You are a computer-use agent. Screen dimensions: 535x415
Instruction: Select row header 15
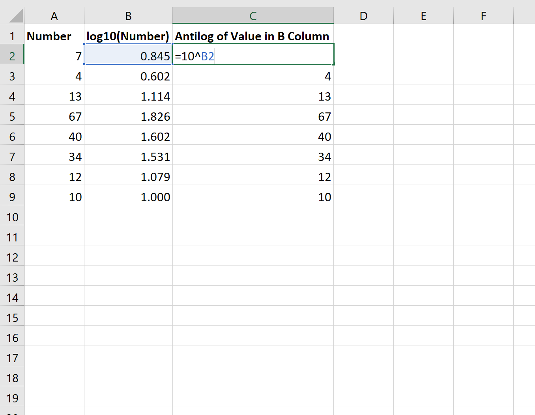(12, 317)
